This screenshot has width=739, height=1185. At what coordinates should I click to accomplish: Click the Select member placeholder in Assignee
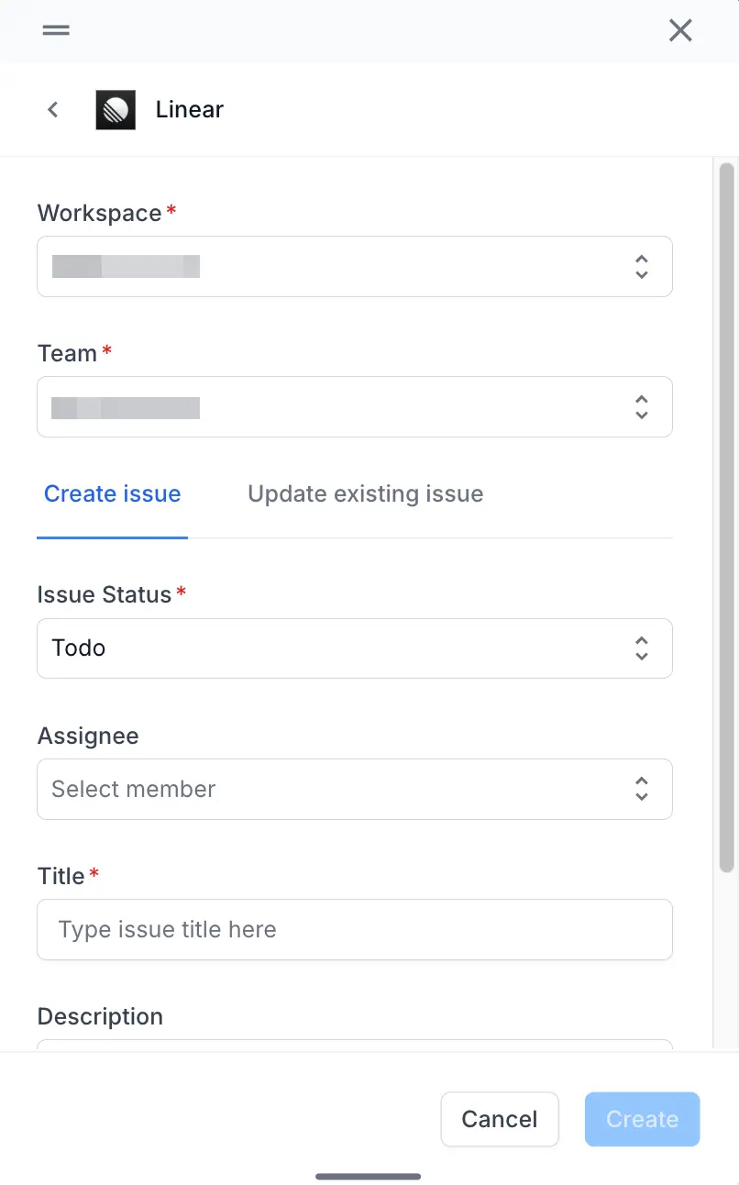134,789
